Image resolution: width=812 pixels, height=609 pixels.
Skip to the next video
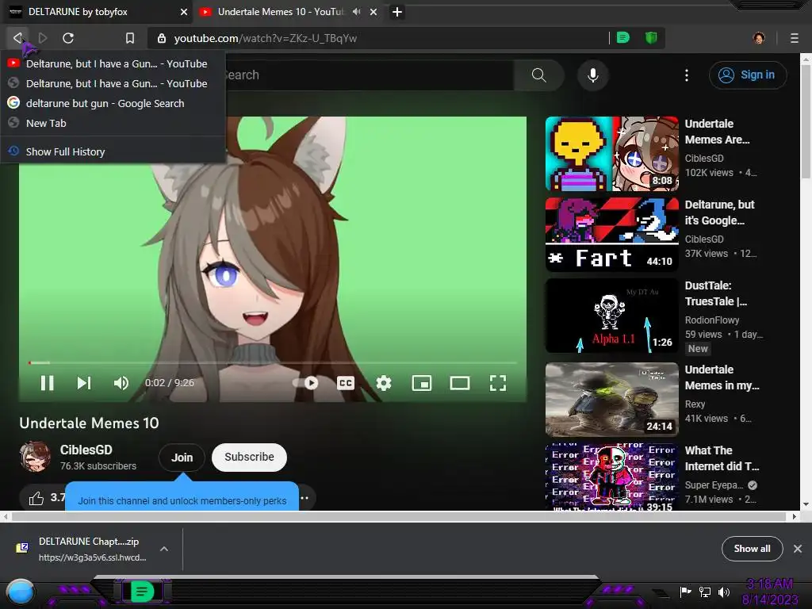point(84,383)
